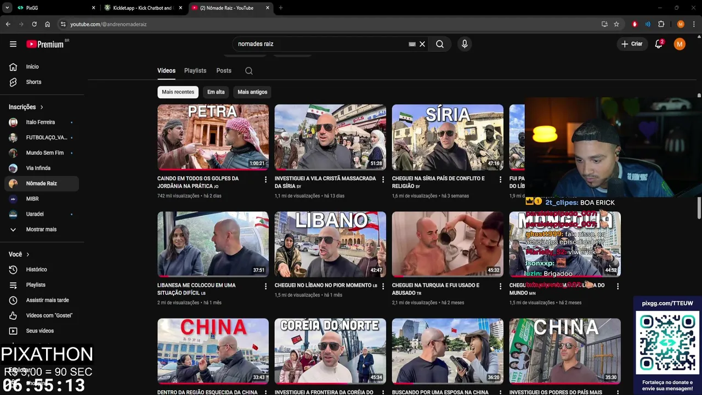Click the YouTube Premium logo

(x=45, y=44)
